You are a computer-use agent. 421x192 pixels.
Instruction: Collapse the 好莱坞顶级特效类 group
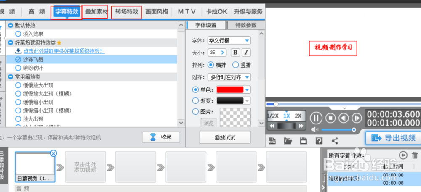click(11, 42)
